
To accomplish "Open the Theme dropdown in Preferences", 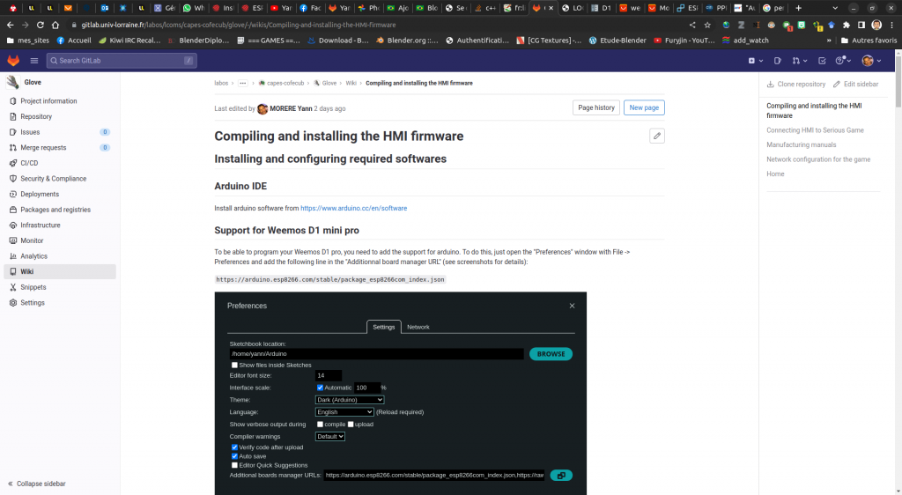I will pyautogui.click(x=349, y=400).
